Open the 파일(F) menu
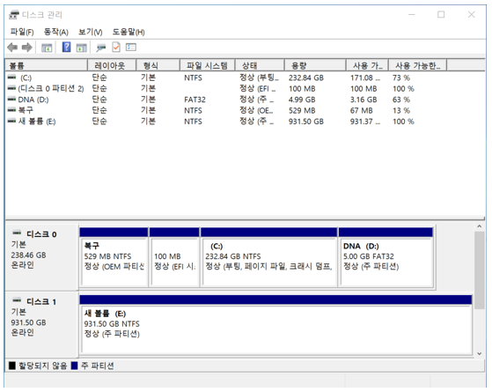Image resolution: width=492 pixels, height=392 pixels. coord(22,32)
